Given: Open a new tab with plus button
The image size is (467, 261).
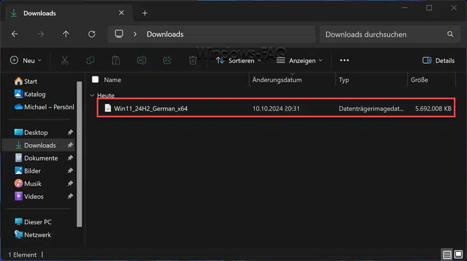Looking at the screenshot, I should [x=144, y=13].
